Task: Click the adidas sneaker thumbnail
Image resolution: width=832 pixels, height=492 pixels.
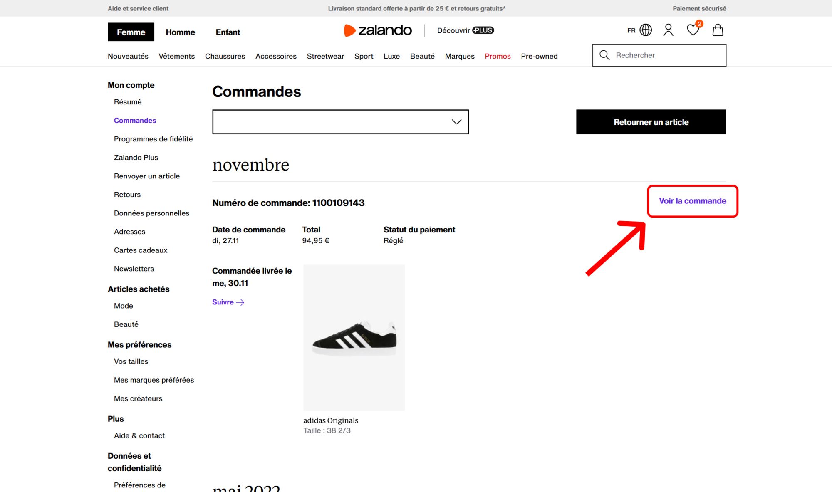Action: [x=354, y=337]
